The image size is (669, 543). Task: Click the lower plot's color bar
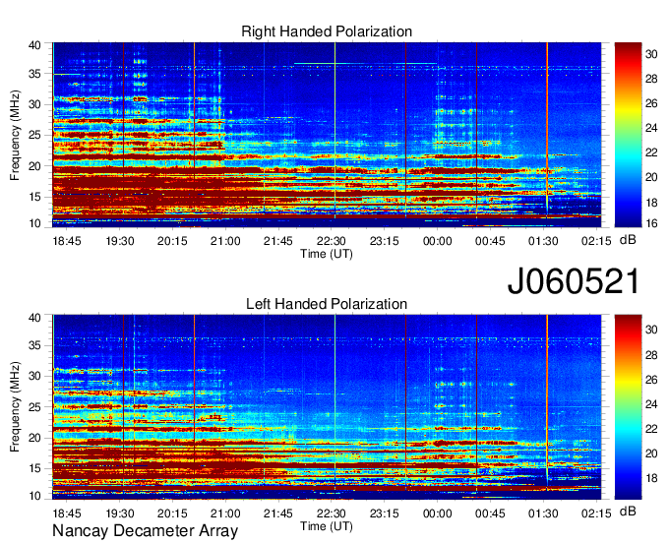[x=628, y=407]
